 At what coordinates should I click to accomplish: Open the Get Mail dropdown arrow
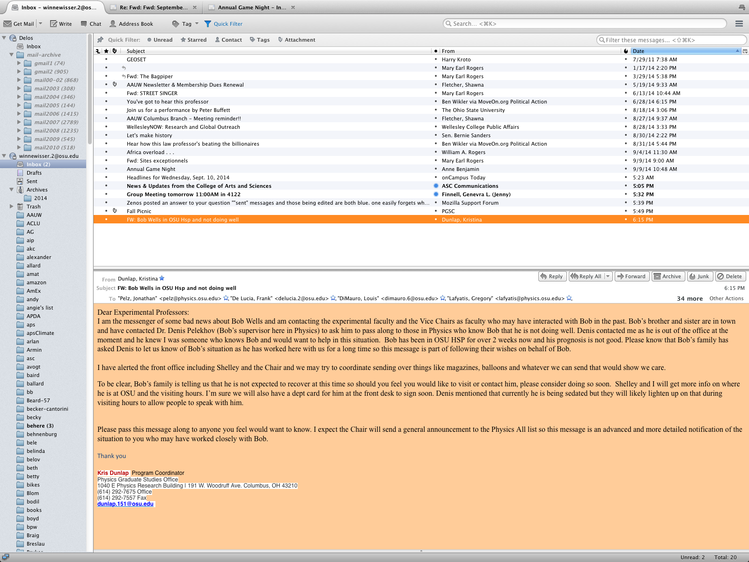coord(40,24)
